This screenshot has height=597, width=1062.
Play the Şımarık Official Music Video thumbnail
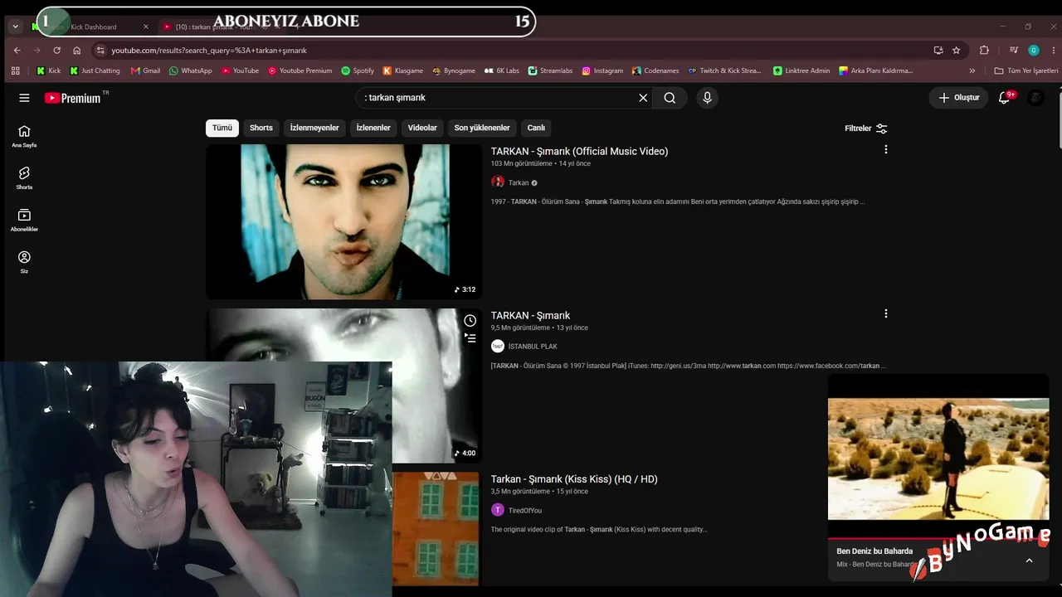(x=343, y=221)
